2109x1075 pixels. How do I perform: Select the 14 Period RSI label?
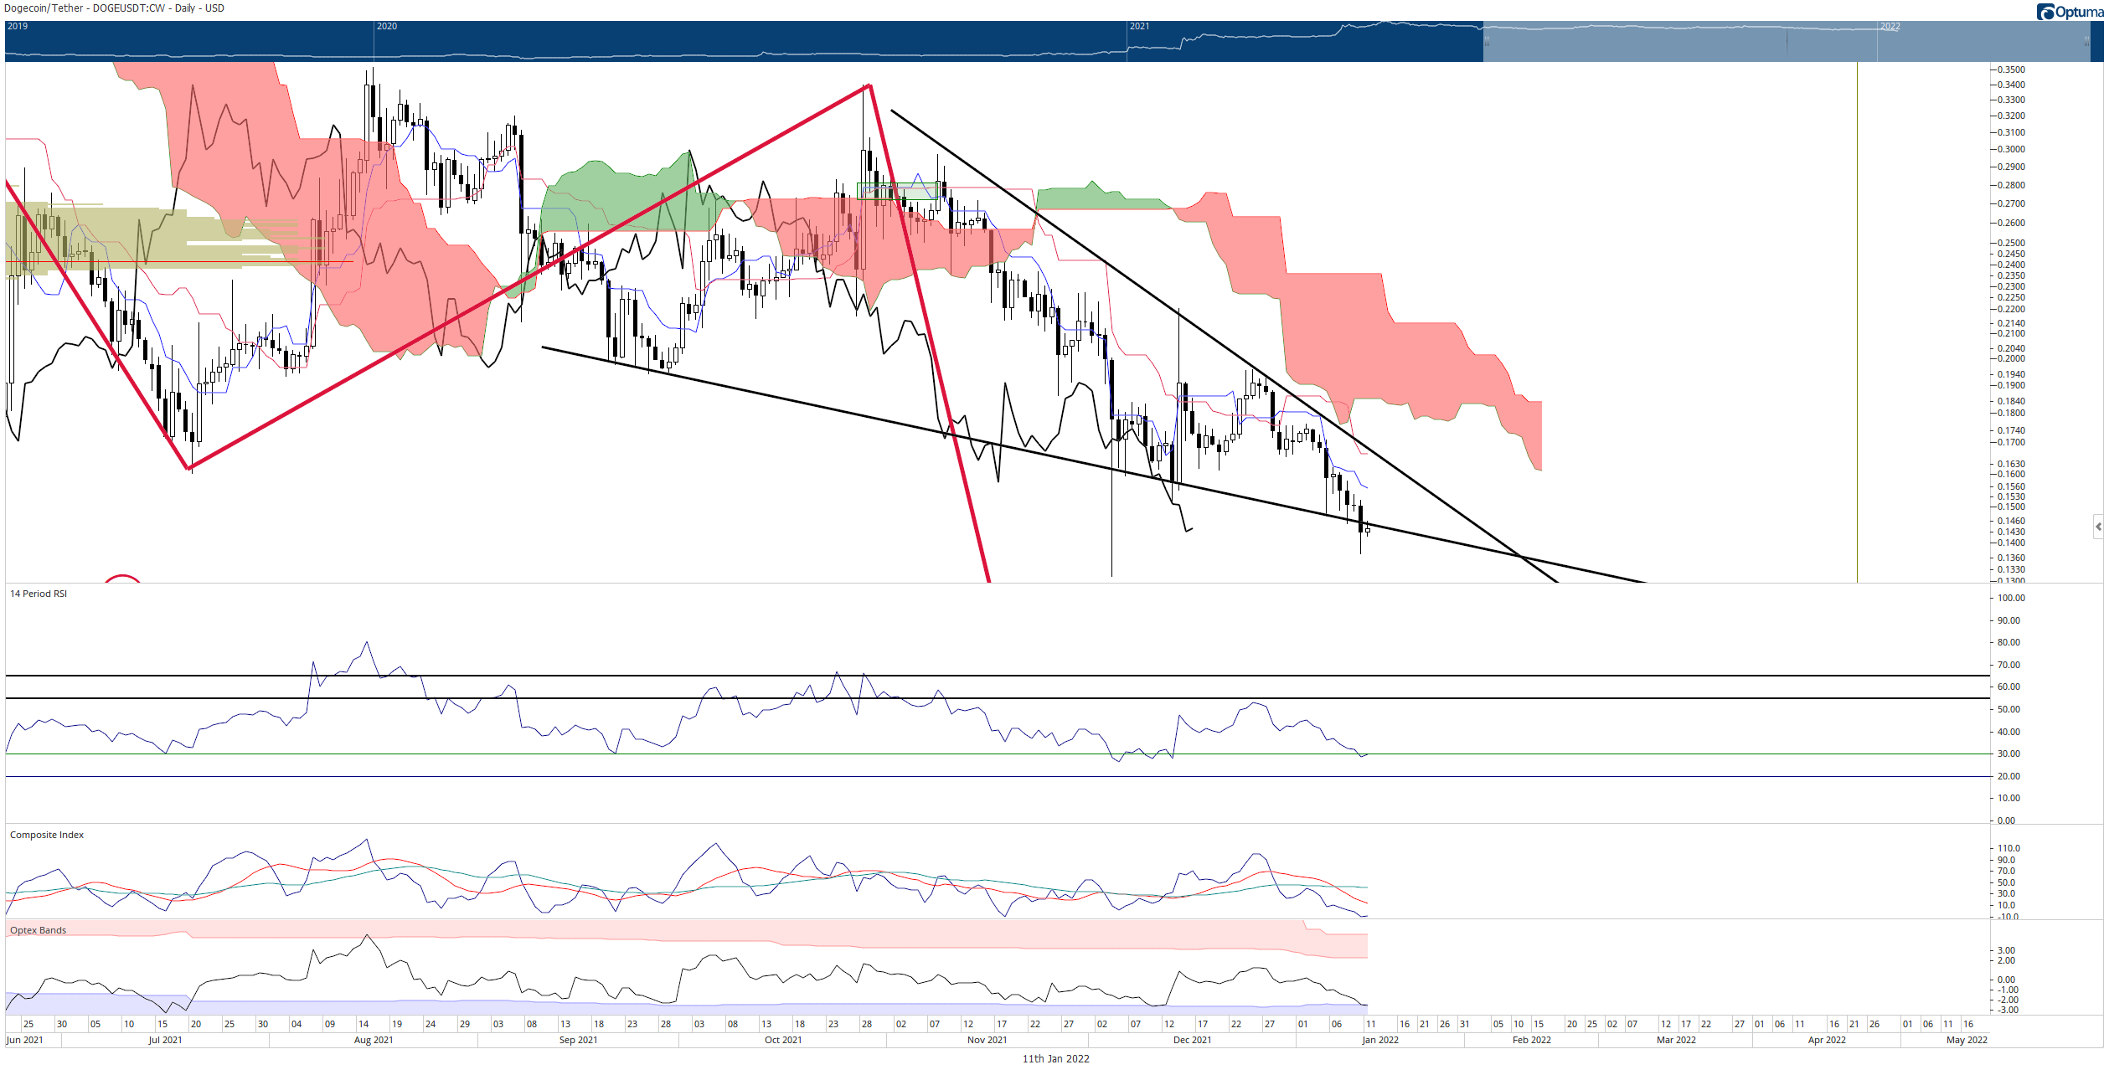(39, 594)
